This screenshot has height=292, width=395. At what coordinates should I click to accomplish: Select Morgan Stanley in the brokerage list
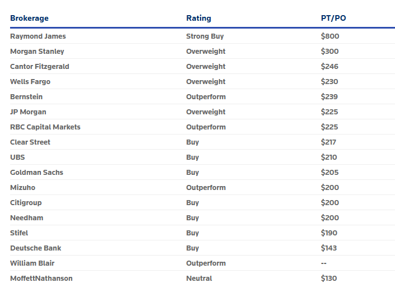37,52
